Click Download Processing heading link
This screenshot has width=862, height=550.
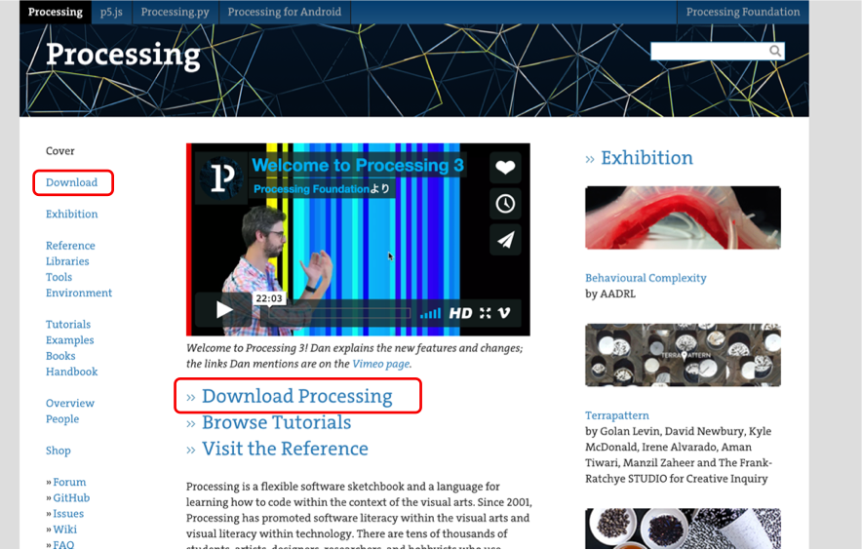tap(296, 396)
